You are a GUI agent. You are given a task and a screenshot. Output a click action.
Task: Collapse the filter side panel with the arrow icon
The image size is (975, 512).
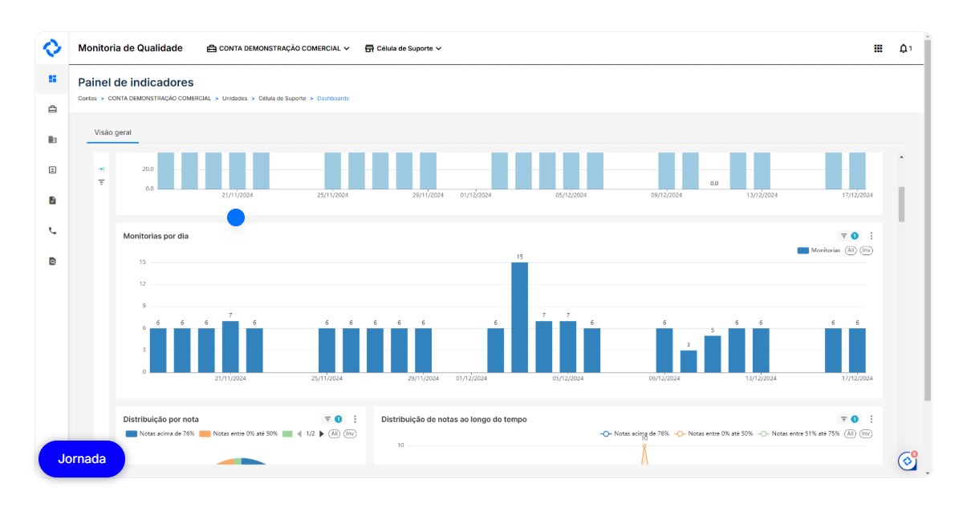(x=101, y=169)
